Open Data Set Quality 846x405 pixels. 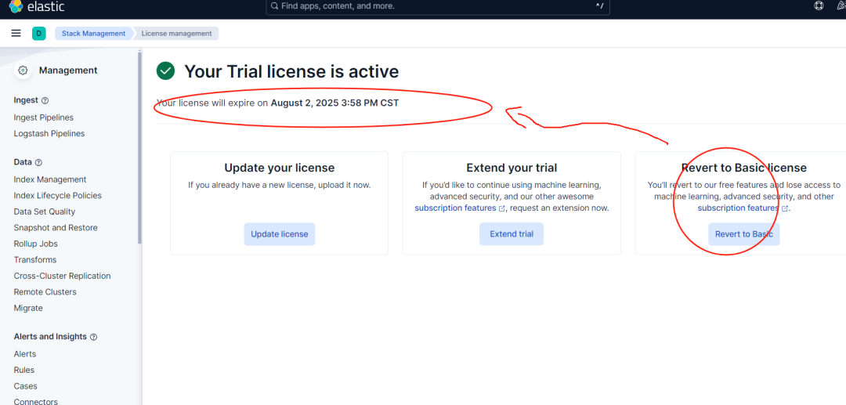tap(44, 212)
